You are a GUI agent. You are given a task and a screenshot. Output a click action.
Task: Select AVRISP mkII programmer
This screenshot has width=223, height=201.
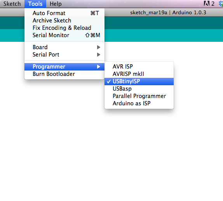tap(139, 74)
